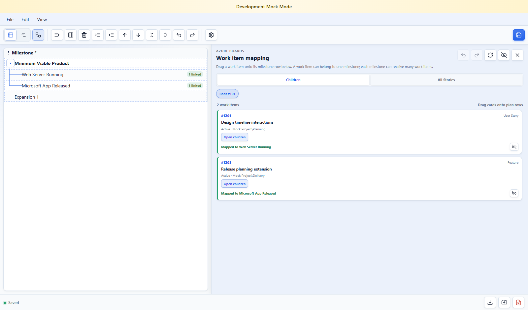Viewport: 528px width, 310px height.
Task: Click Mapped to Microsoft App Released text
Action: 248,194
